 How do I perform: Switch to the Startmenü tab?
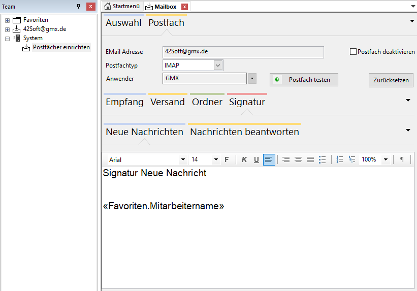click(x=122, y=6)
